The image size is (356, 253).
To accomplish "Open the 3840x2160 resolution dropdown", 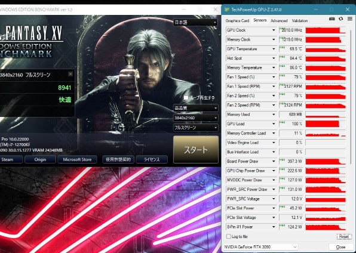I will [x=195, y=118].
